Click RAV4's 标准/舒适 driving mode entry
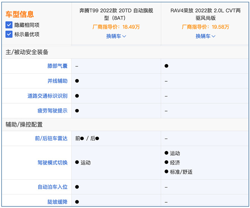Screen dimensions: 250x208 pyautogui.click(x=178, y=172)
